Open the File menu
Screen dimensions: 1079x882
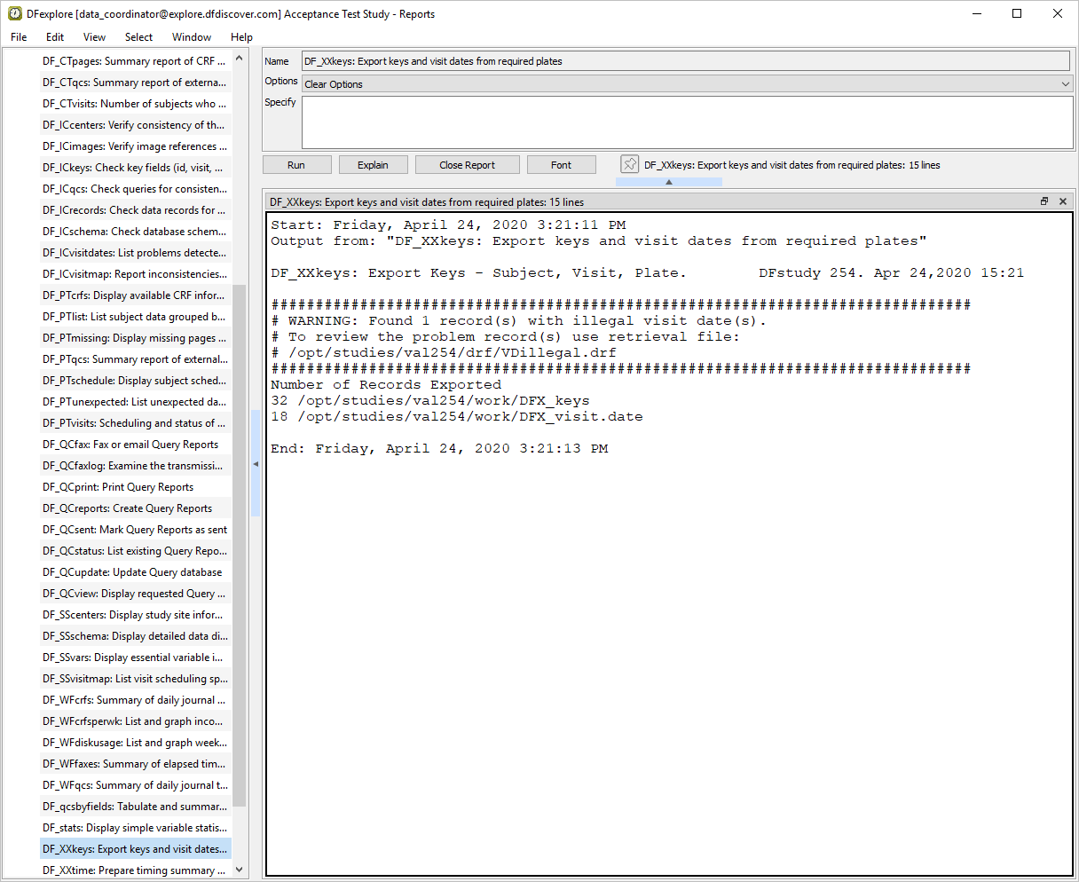[x=19, y=37]
